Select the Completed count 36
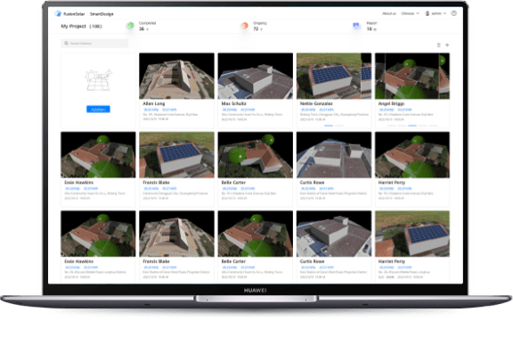Image resolution: width=513 pixels, height=353 pixels. 142,29
